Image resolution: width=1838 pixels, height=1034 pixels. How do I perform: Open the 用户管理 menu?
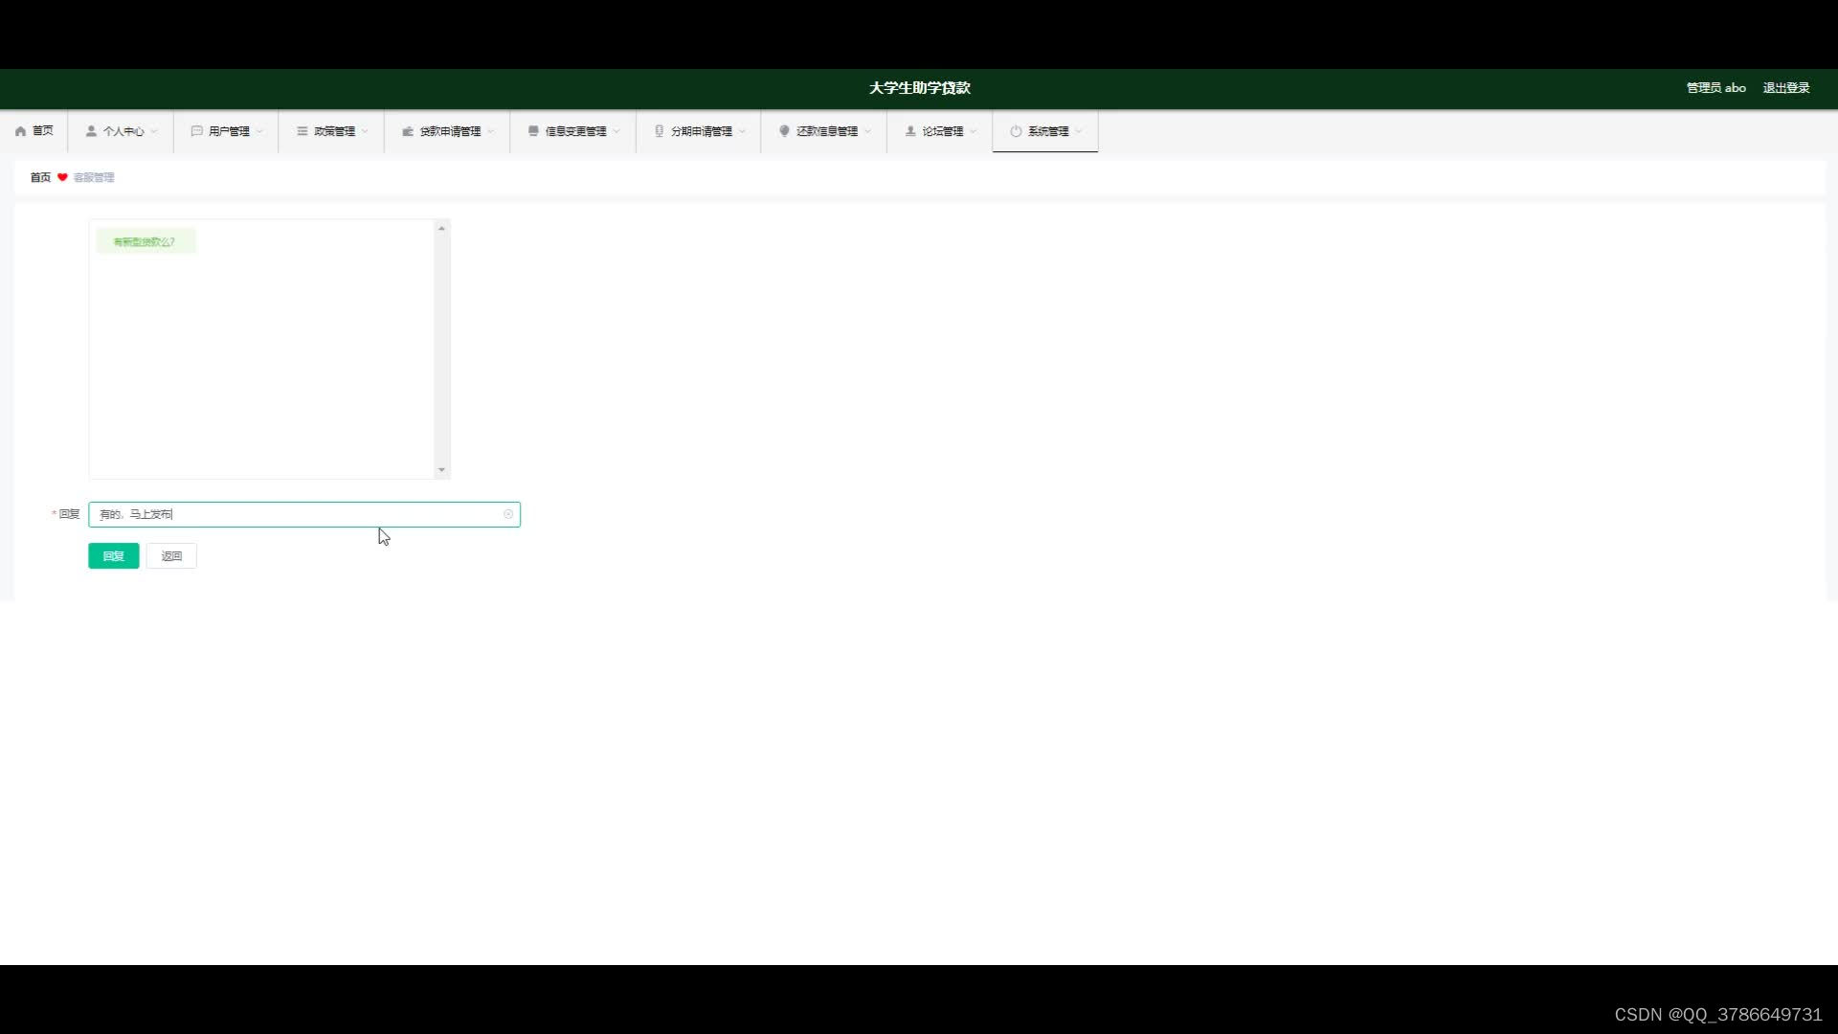pos(226,131)
